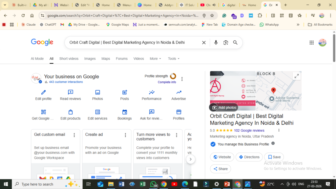Search by voice microphone icon

coord(216,43)
